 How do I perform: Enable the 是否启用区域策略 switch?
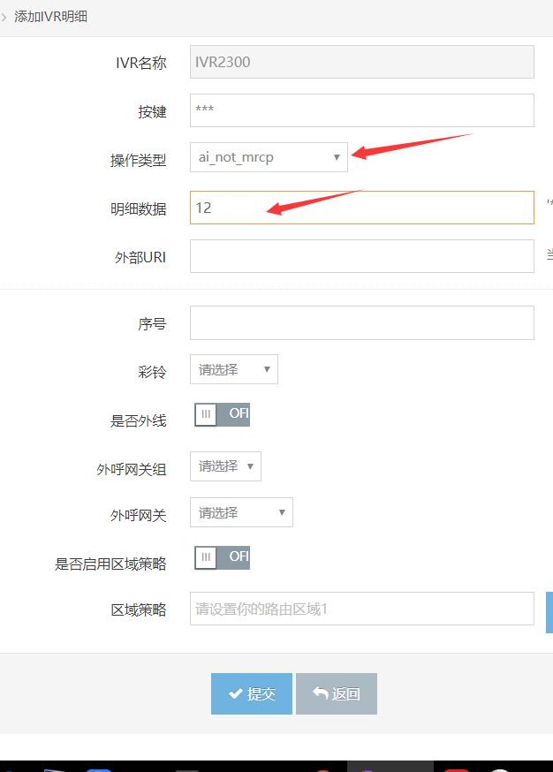(x=222, y=557)
